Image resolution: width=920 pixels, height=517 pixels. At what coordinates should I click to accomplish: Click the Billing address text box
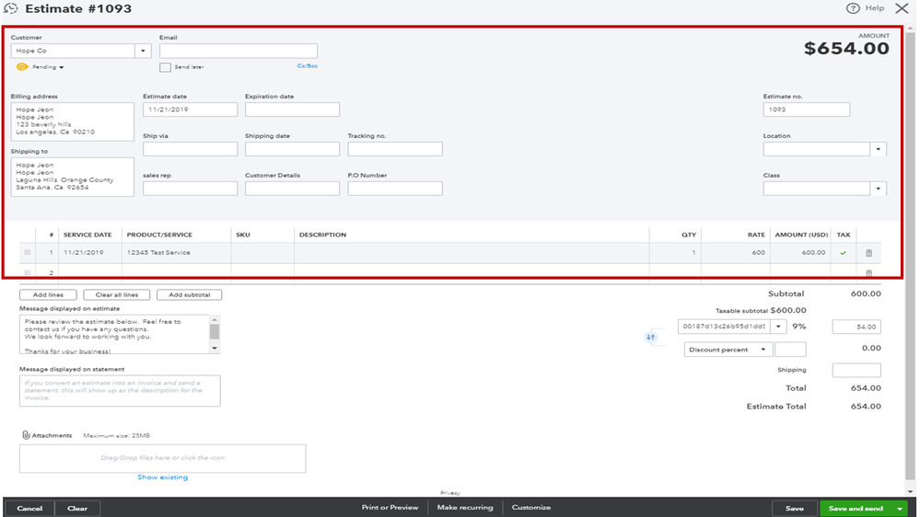click(72, 122)
